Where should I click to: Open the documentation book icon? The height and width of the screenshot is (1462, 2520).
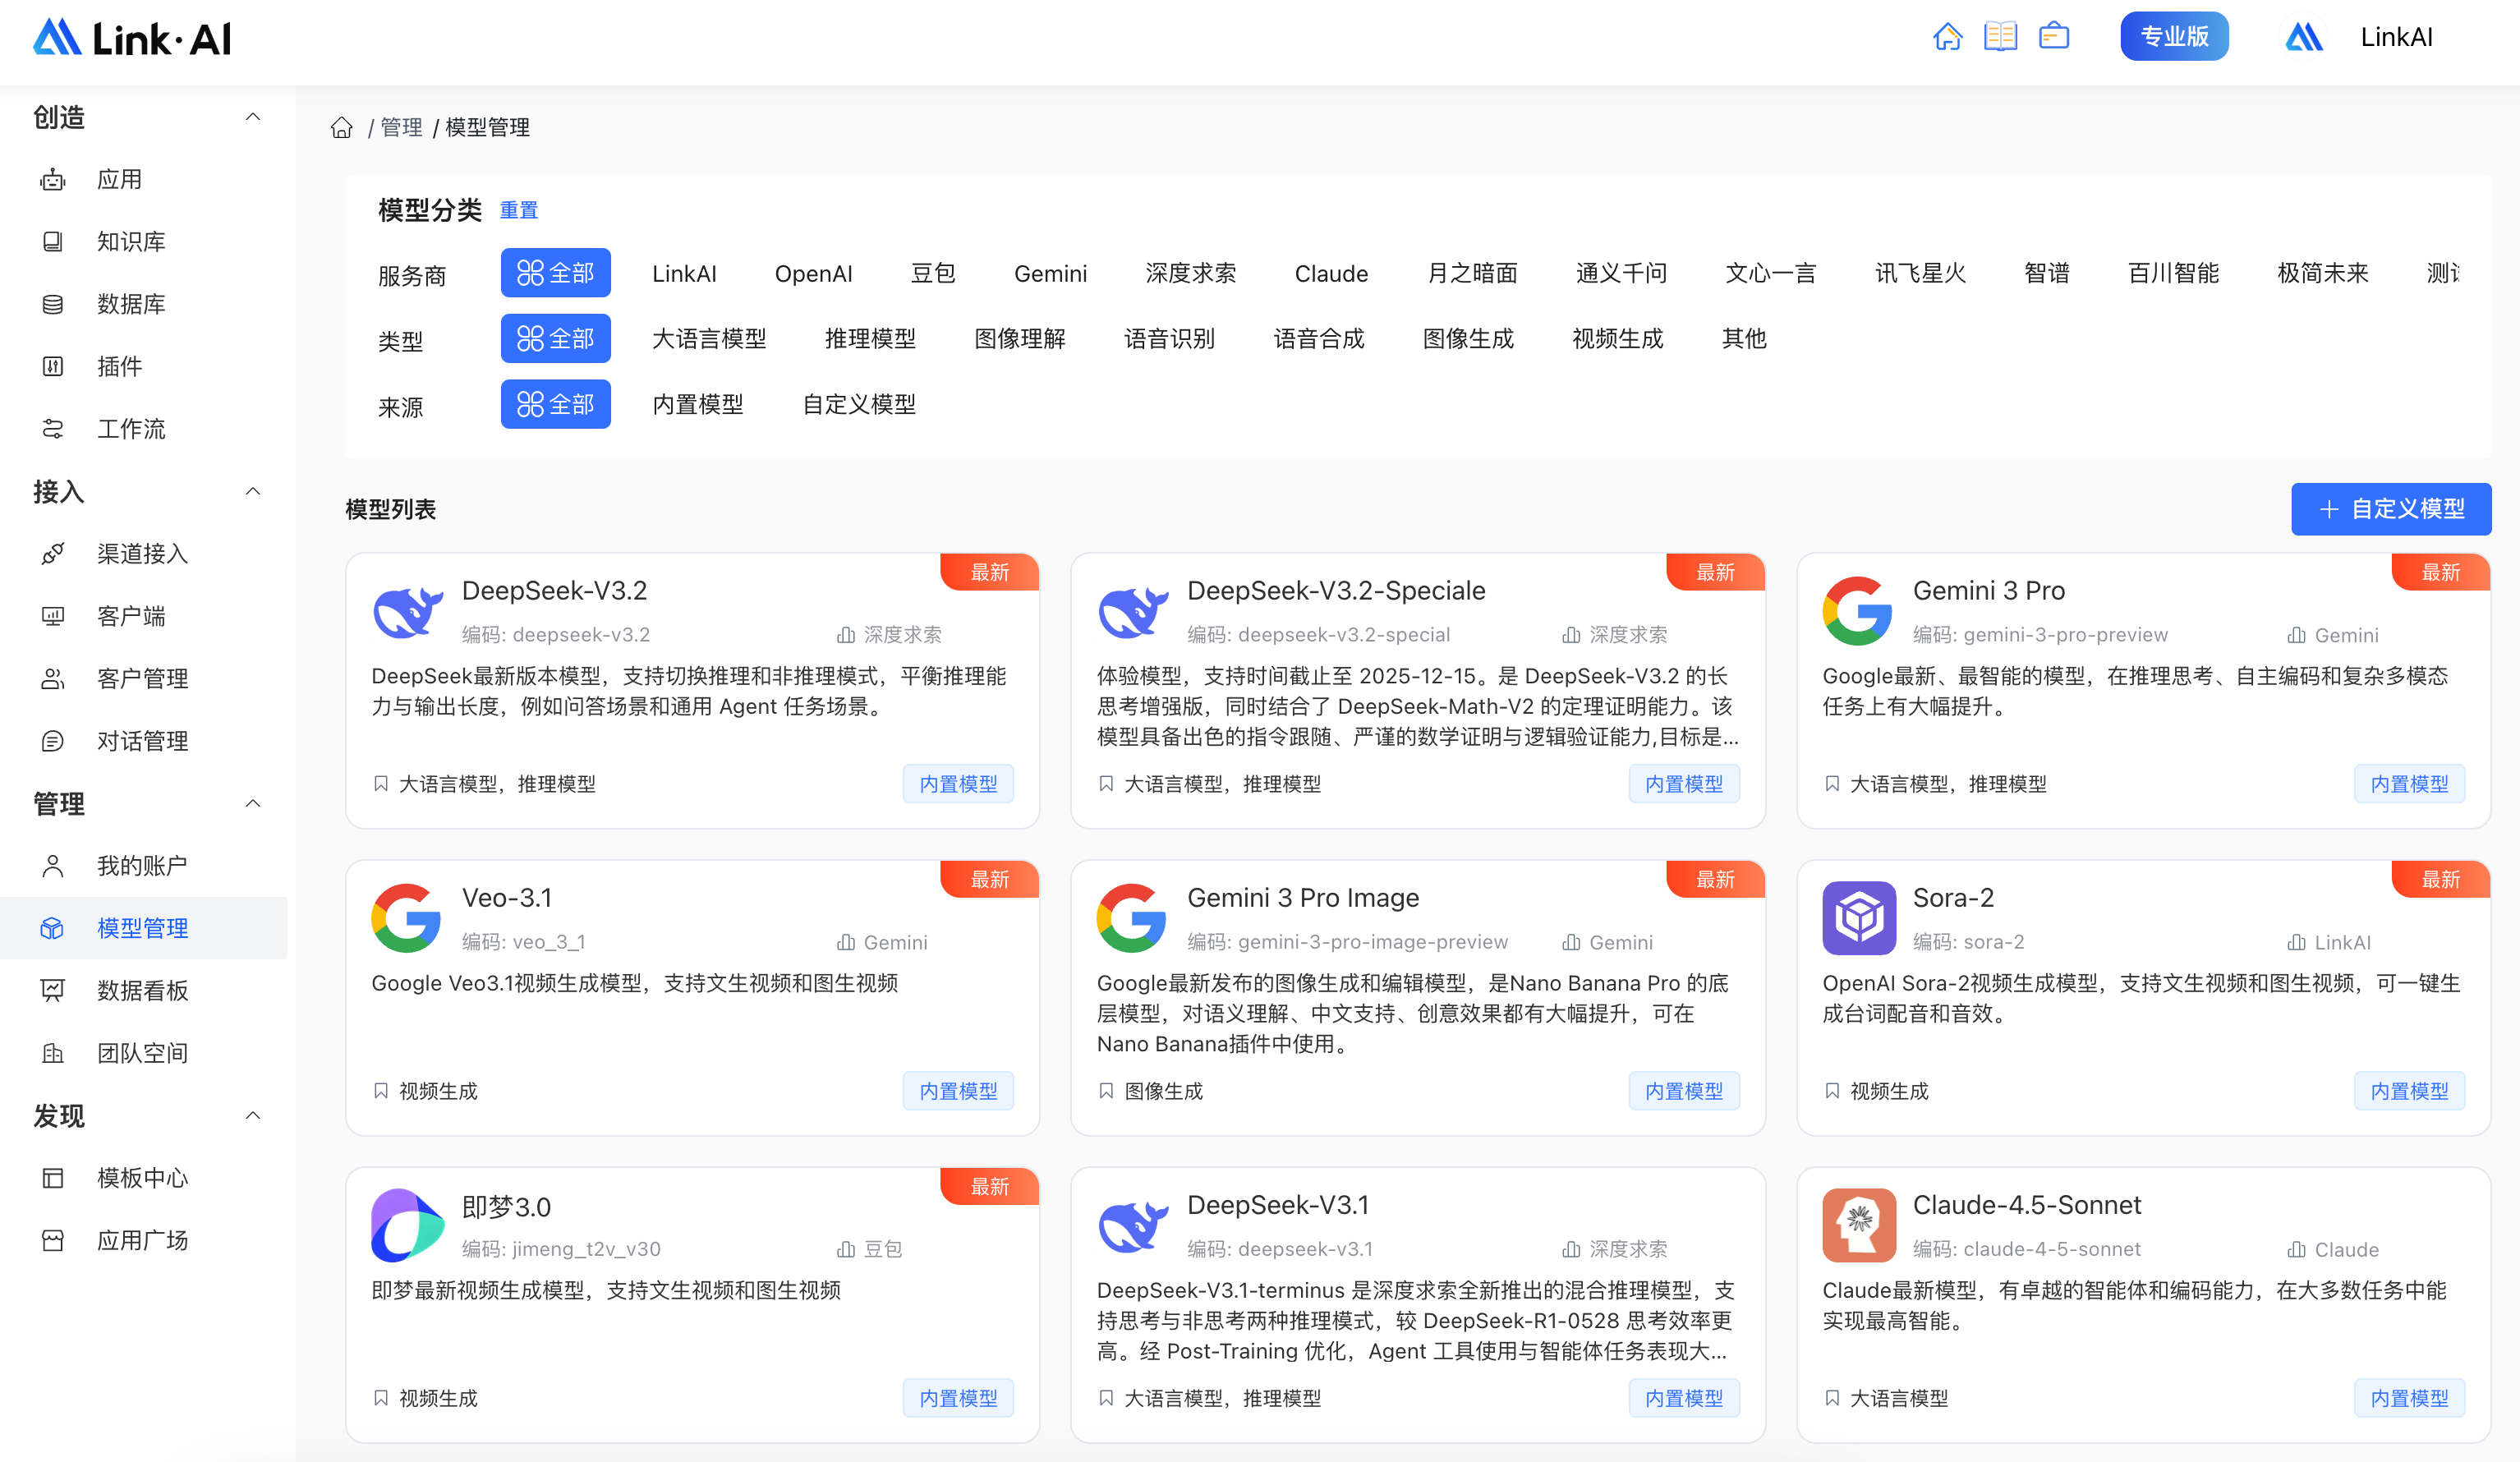2000,37
